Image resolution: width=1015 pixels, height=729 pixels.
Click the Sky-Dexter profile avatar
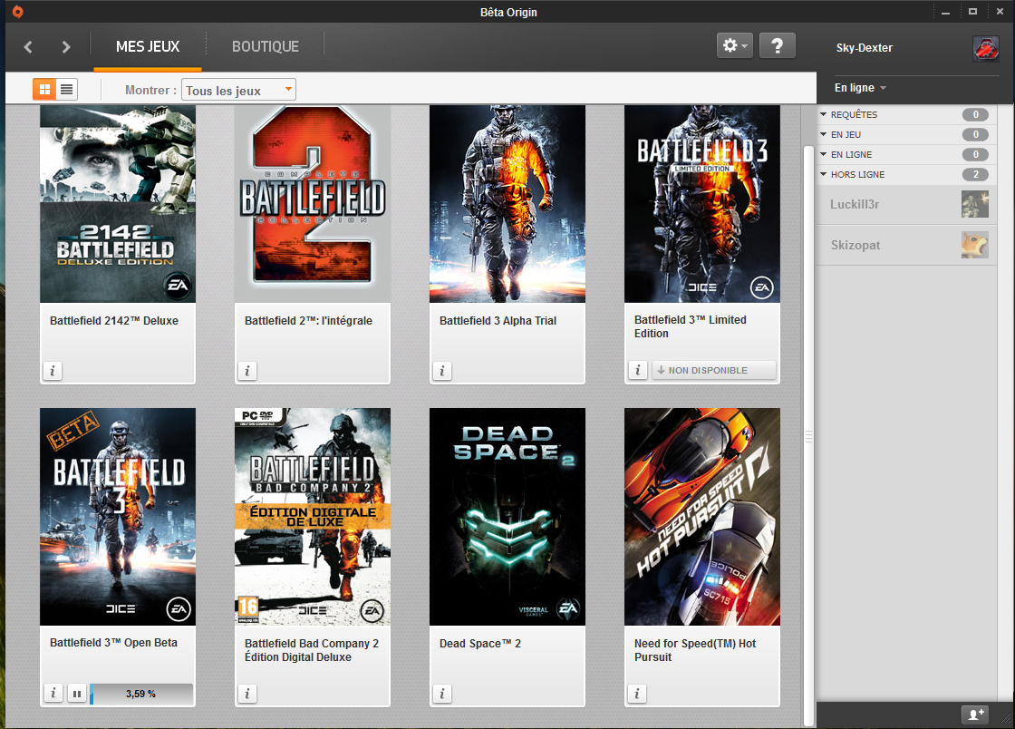[x=986, y=48]
